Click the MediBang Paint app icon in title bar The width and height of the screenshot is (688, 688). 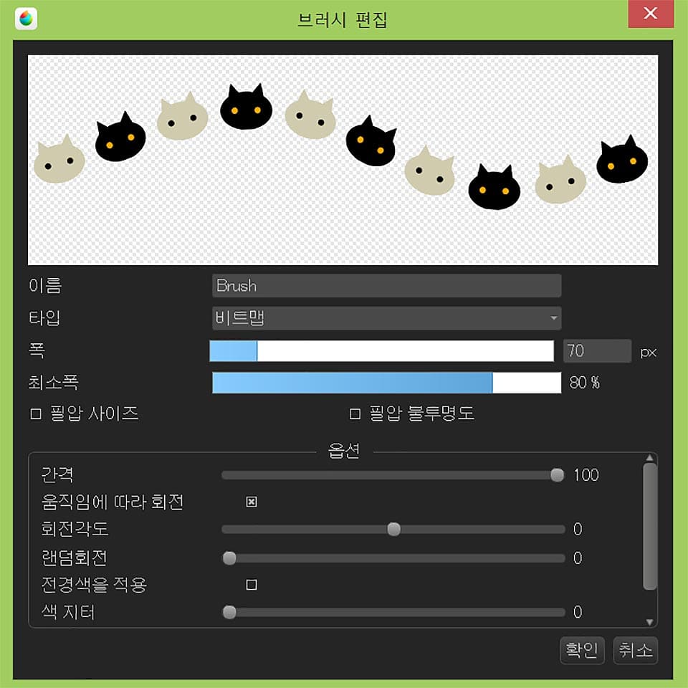26,19
